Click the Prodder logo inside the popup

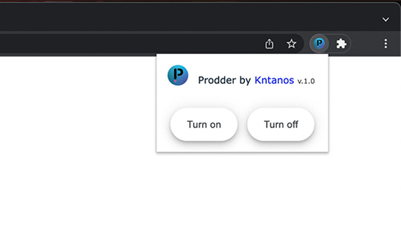coord(178,76)
